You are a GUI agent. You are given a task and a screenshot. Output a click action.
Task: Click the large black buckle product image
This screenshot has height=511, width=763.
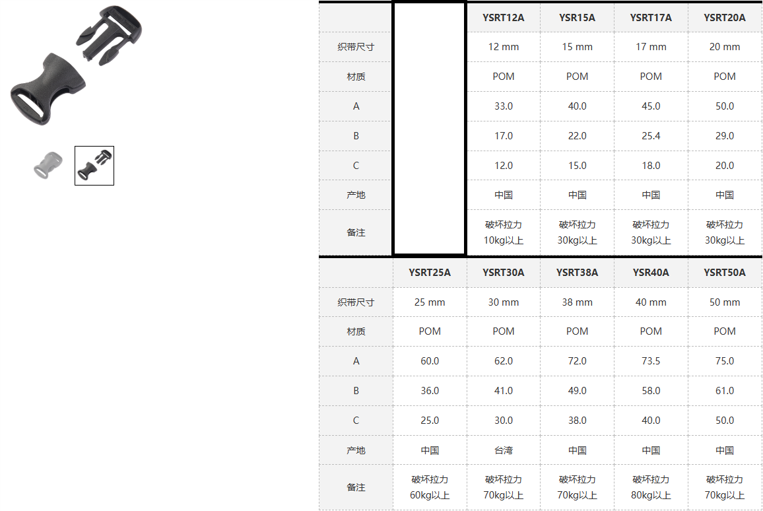pos(76,65)
